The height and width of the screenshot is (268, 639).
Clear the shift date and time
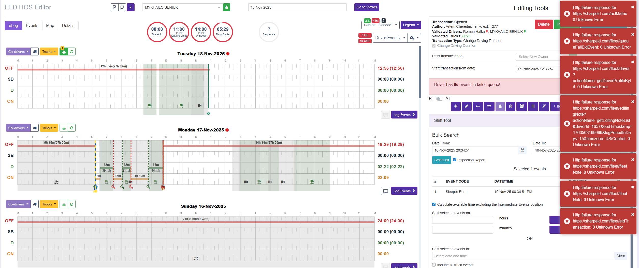(620, 256)
